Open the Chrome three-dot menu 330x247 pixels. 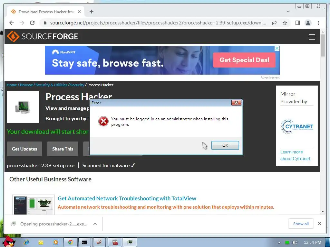pos(318,23)
